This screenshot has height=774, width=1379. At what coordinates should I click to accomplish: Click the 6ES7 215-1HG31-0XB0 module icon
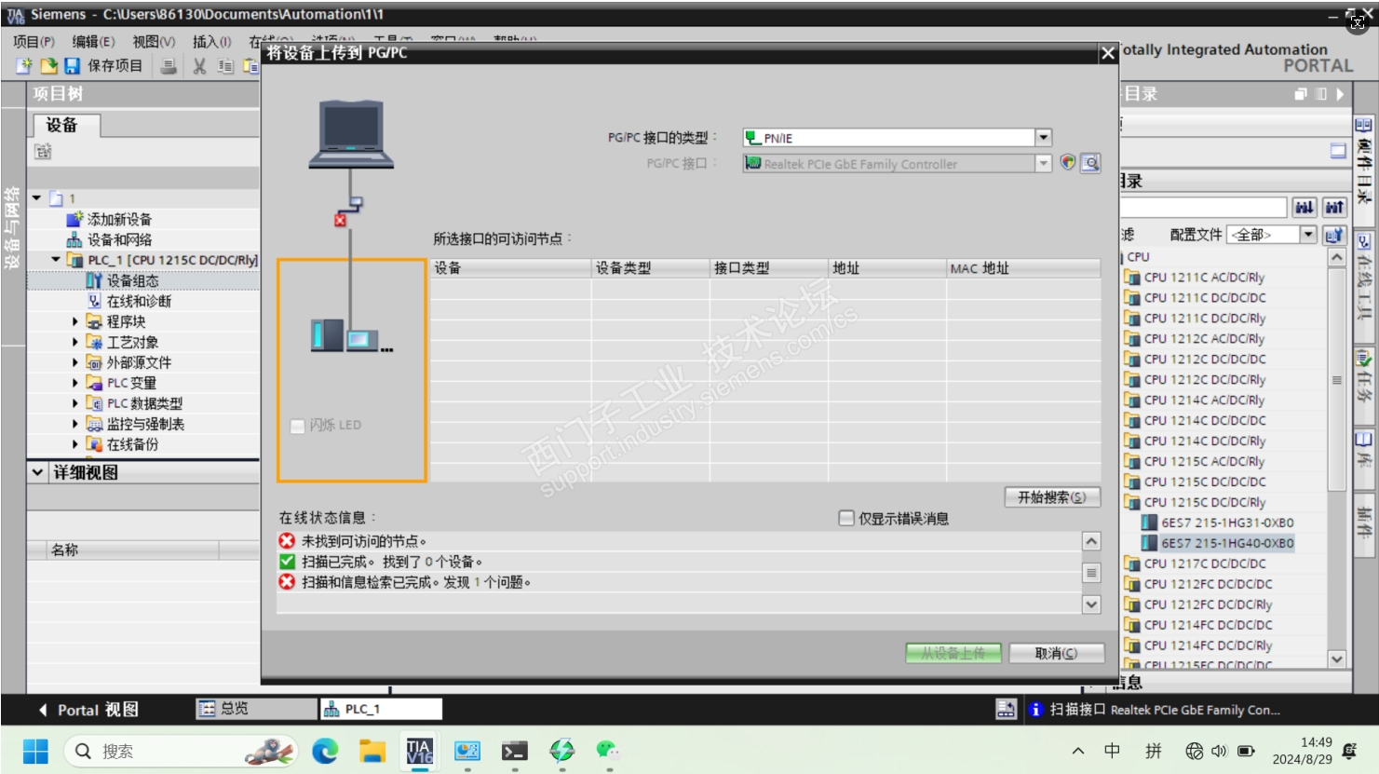[x=1150, y=523]
